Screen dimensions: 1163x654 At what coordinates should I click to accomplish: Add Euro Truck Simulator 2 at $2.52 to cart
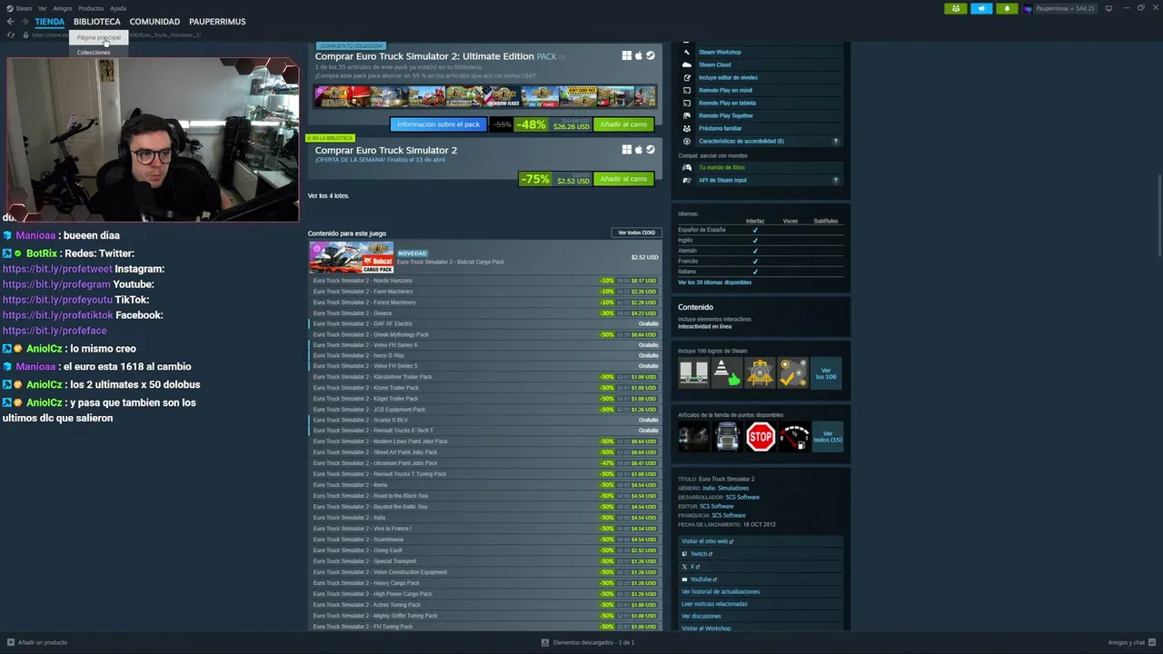tap(623, 179)
